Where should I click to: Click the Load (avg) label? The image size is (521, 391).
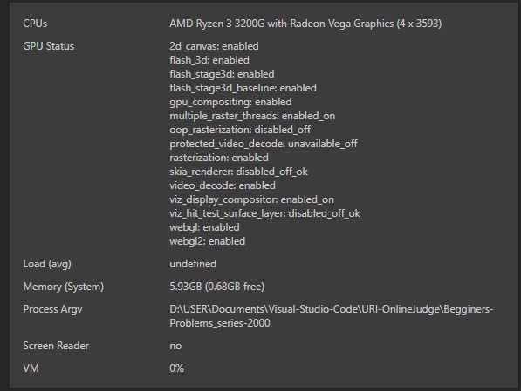(47, 264)
